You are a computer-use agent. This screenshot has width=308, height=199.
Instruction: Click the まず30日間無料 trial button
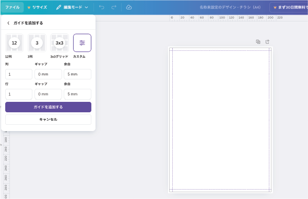(x=289, y=7)
